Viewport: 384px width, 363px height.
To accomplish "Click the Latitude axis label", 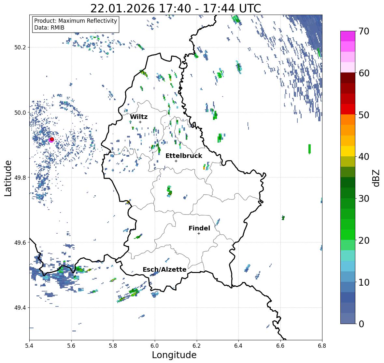I will [8, 178].
